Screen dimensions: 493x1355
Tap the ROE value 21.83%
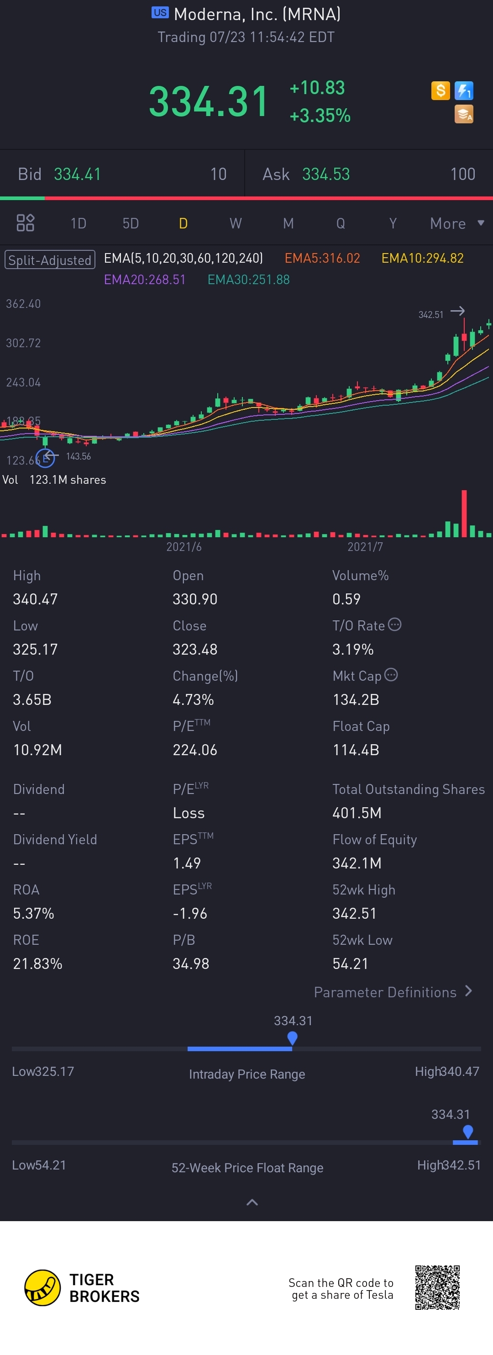pos(38,963)
